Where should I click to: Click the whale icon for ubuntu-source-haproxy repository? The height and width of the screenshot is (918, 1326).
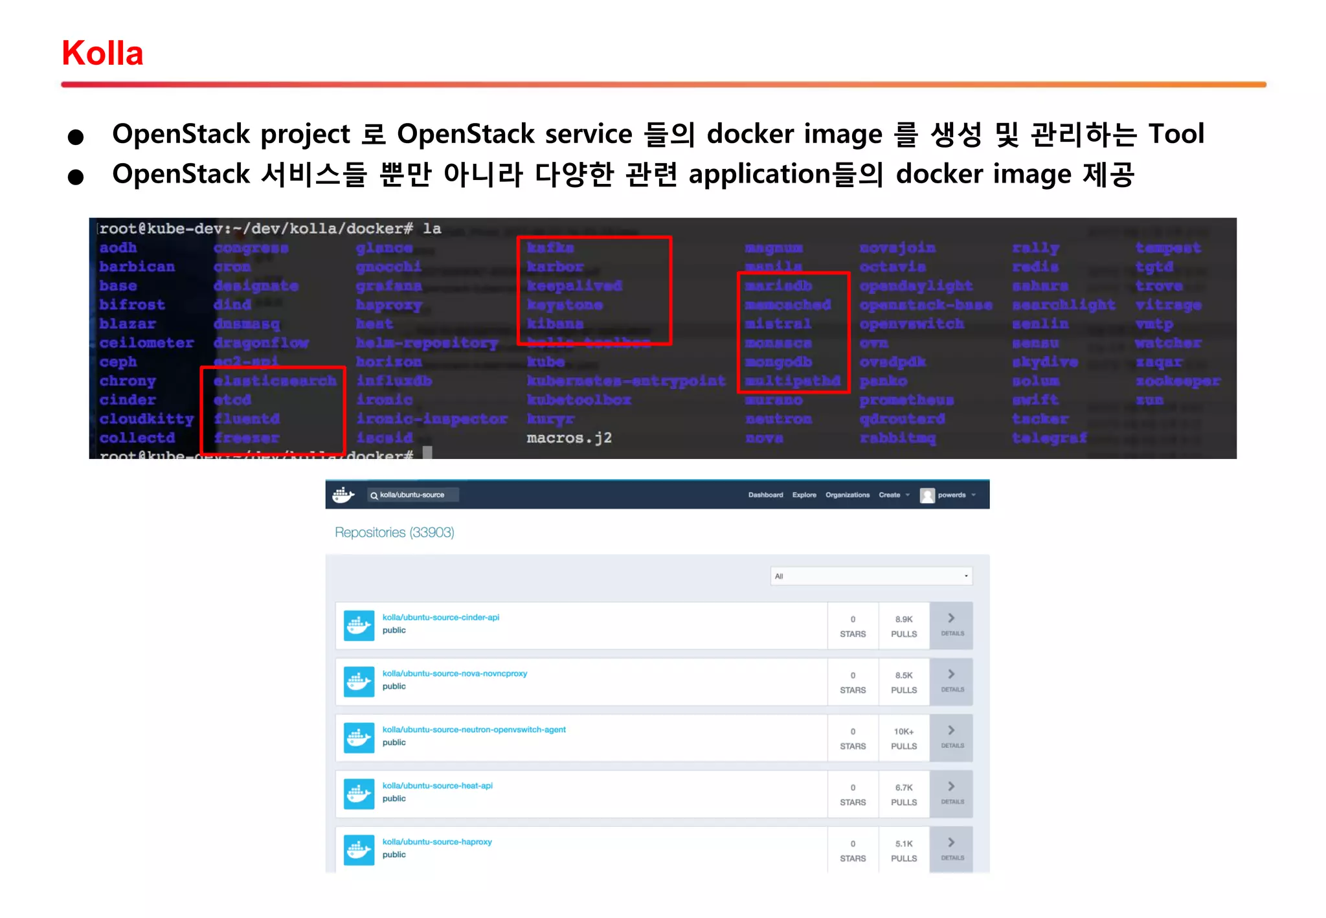pos(359,850)
